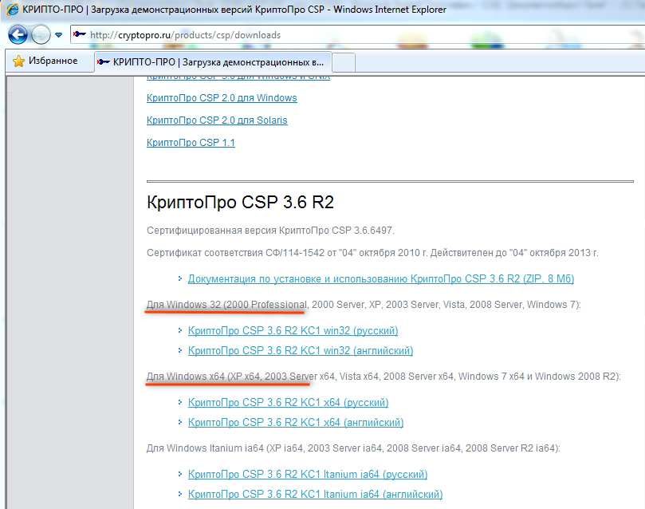This screenshot has height=509, width=645.
Task: Click the Сертификат соответствия СФ/114-1542 line
Action: click(372, 253)
